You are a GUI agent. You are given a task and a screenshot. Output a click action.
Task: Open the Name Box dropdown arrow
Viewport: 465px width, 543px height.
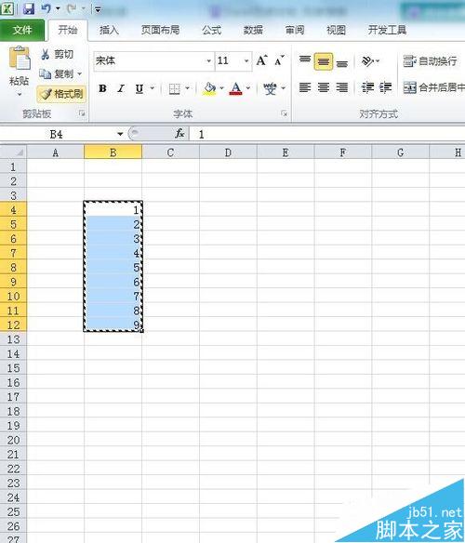(x=120, y=135)
